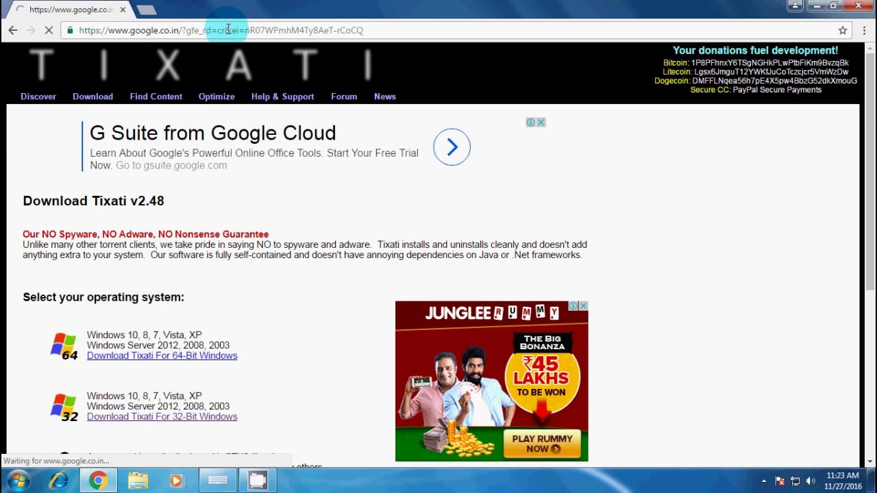Click 'Select your operating system:' text

click(x=103, y=297)
